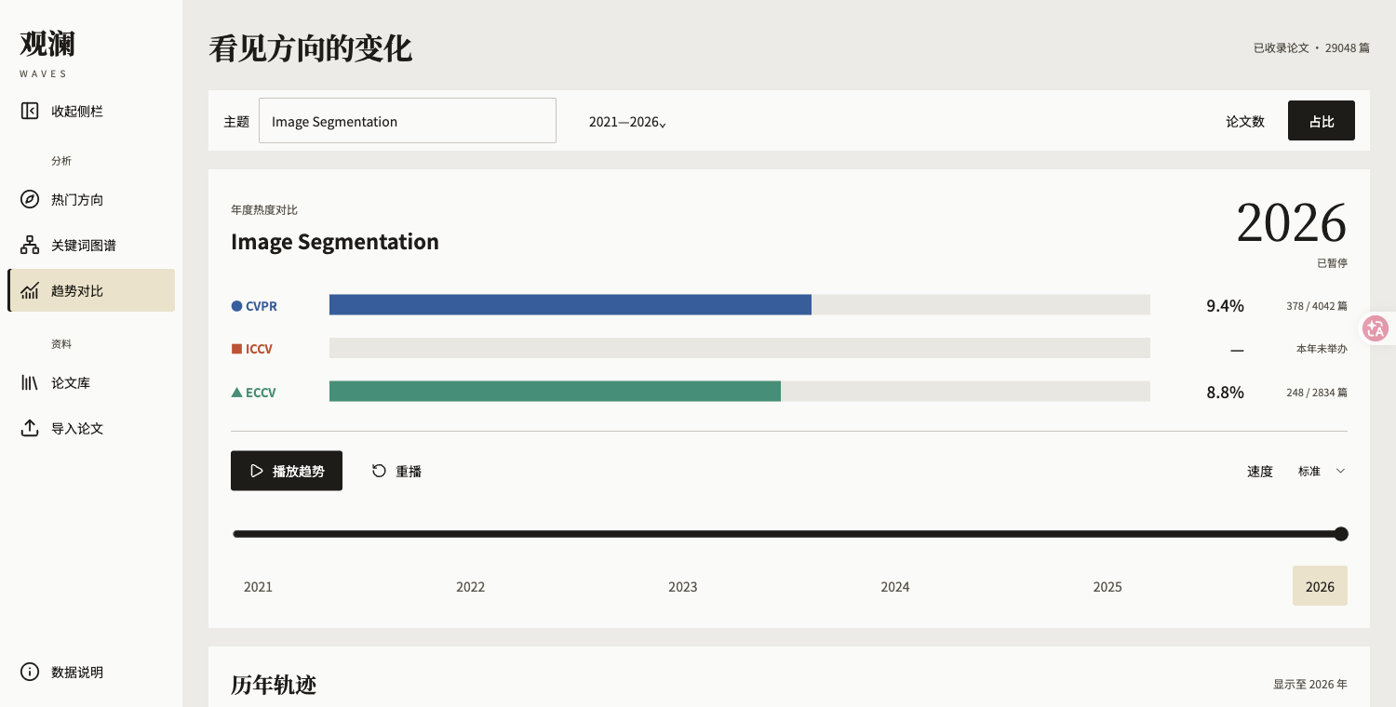This screenshot has width=1396, height=707.
Task: Click the green ECCV triangle marker
Action: pos(236,393)
